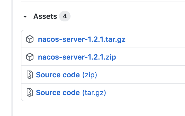185x116 pixels.
Task: Collapse the Assets section triangle
Action: (25, 16)
